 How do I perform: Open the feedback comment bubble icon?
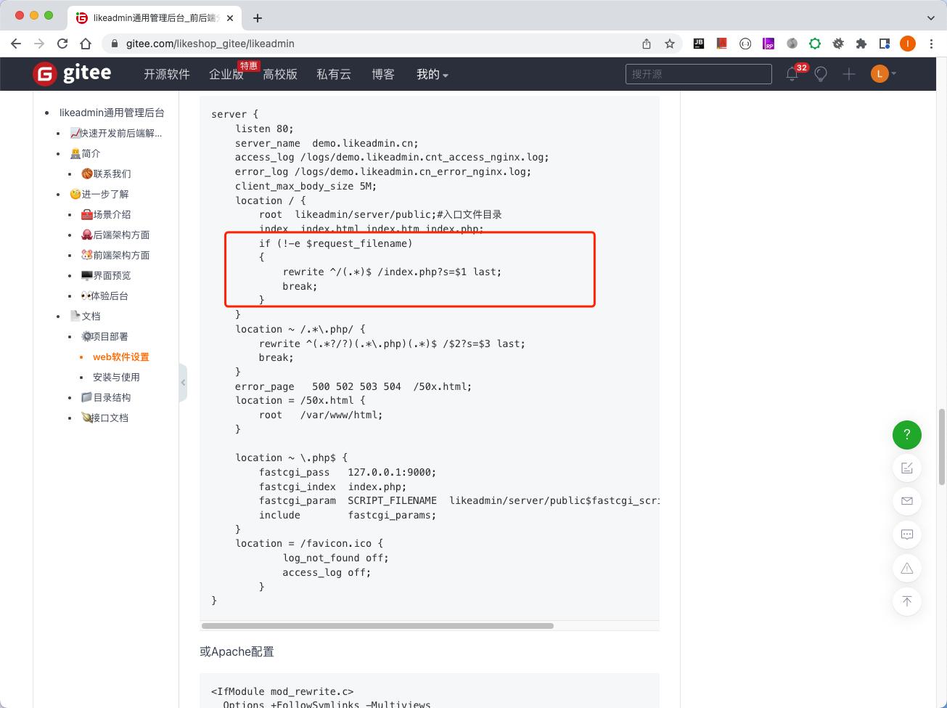906,534
